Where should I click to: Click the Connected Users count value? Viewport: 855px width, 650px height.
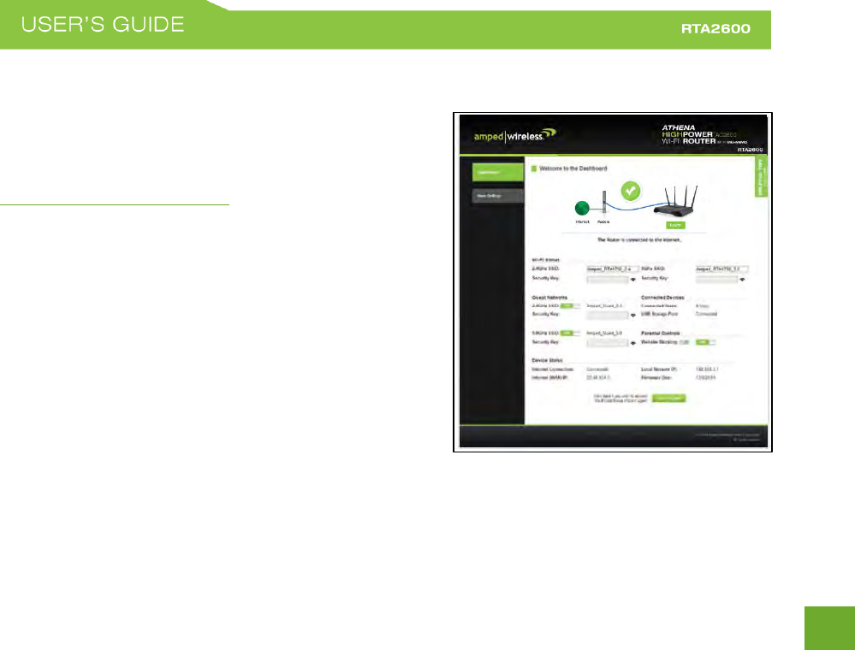tap(703, 306)
